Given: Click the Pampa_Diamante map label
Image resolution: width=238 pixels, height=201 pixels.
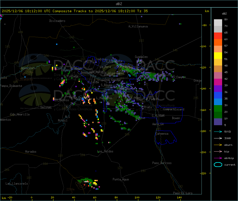Looking at the screenshot, I should click(11, 86).
